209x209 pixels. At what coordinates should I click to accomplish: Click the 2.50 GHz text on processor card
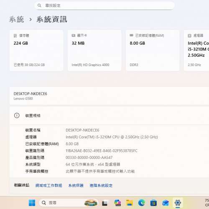point(194,65)
